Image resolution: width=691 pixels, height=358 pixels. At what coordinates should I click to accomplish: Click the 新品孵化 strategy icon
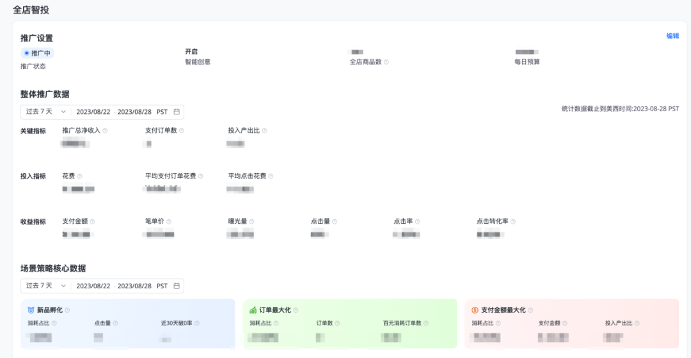coord(31,310)
